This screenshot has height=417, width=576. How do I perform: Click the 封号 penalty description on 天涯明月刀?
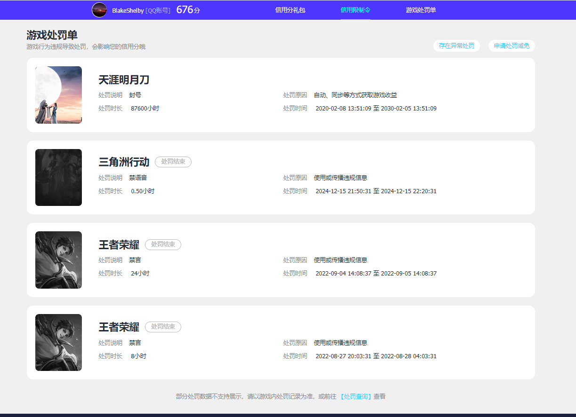pyautogui.click(x=136, y=94)
